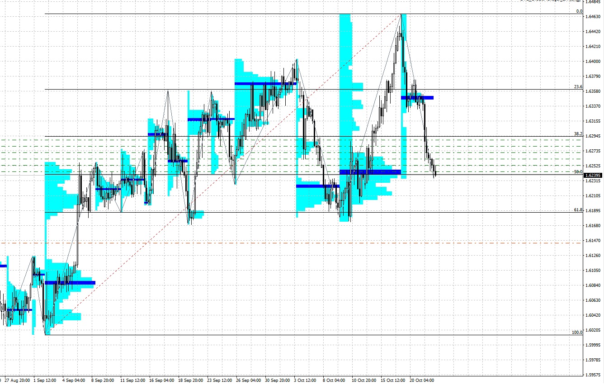
Task: Click the 20 Oct 04:00 time label
Action: point(422,381)
